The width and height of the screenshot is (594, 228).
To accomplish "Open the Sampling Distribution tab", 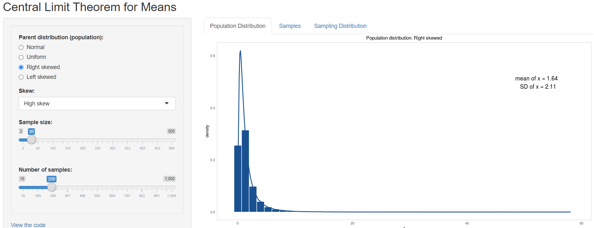I will (x=340, y=26).
